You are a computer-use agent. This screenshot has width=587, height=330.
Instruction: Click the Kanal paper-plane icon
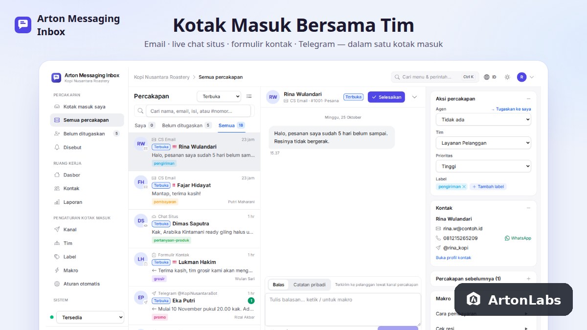57,229
